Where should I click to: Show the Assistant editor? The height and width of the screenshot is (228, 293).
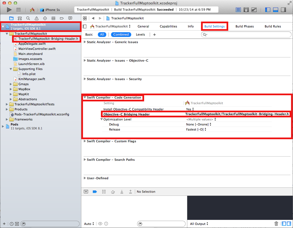(x=246, y=10)
